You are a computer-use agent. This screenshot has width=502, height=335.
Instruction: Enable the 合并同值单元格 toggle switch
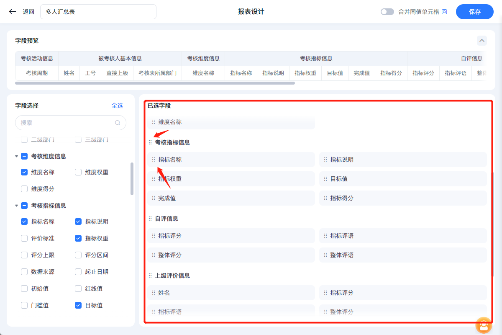pyautogui.click(x=387, y=12)
